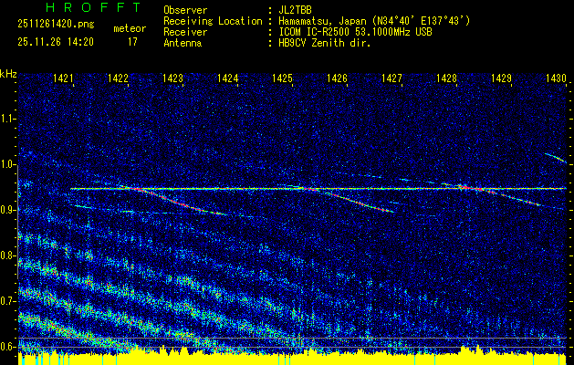Image resolution: width=574 pixels, height=365 pixels.
Task: Click the meteor count value 17
Action: (x=132, y=41)
